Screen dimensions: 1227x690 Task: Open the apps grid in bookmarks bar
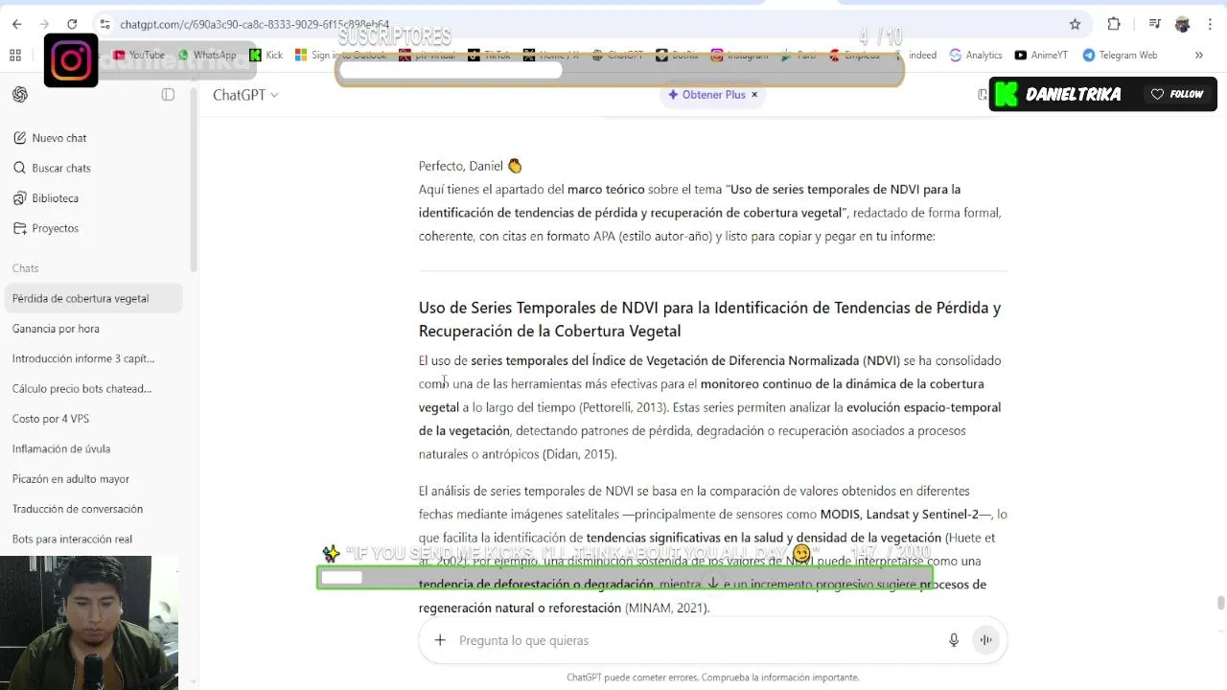[15, 55]
